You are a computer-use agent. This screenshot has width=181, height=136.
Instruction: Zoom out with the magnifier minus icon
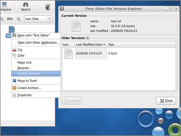2,19
